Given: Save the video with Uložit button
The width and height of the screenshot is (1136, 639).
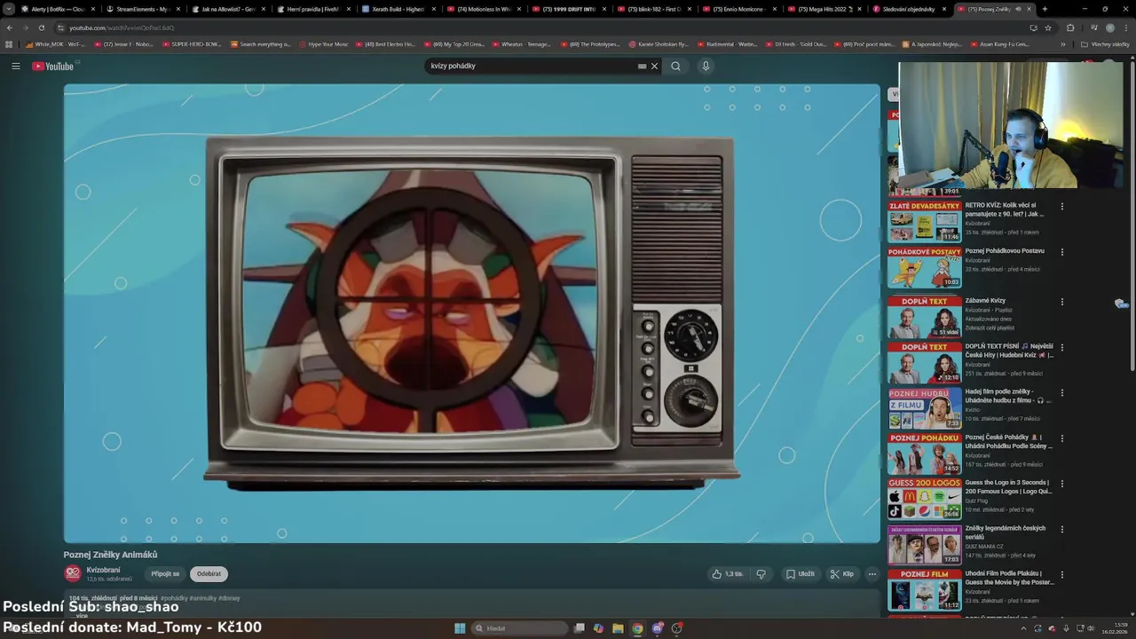Looking at the screenshot, I should (801, 574).
